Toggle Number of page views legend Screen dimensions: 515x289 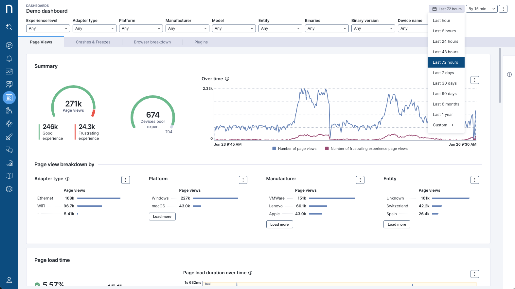tap(294, 149)
